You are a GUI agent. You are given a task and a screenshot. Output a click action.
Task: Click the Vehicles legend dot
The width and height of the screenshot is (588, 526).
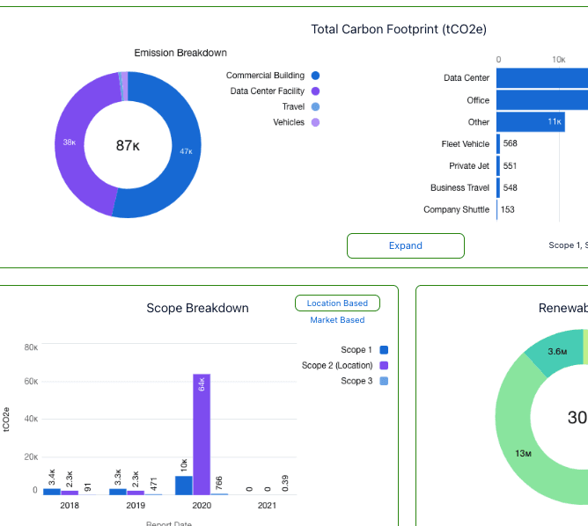click(315, 122)
